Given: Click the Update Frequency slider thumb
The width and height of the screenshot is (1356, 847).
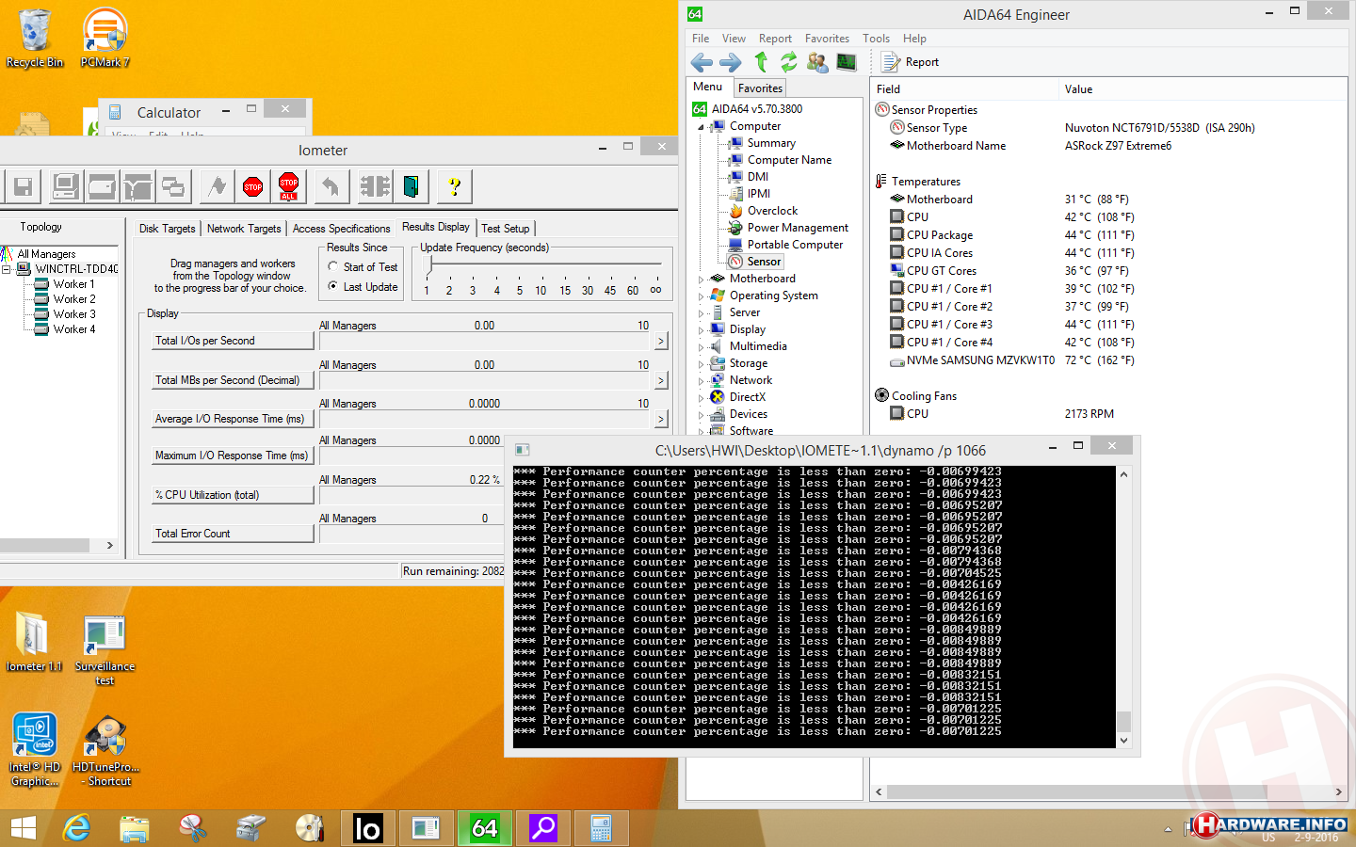Looking at the screenshot, I should click(x=430, y=266).
